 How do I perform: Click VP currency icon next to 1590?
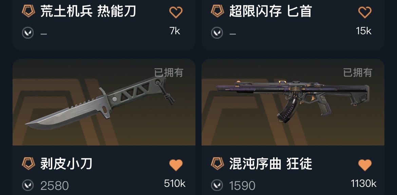coord(217,186)
